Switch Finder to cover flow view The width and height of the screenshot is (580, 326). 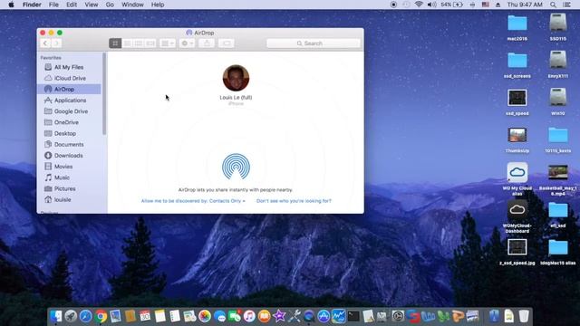coord(150,43)
